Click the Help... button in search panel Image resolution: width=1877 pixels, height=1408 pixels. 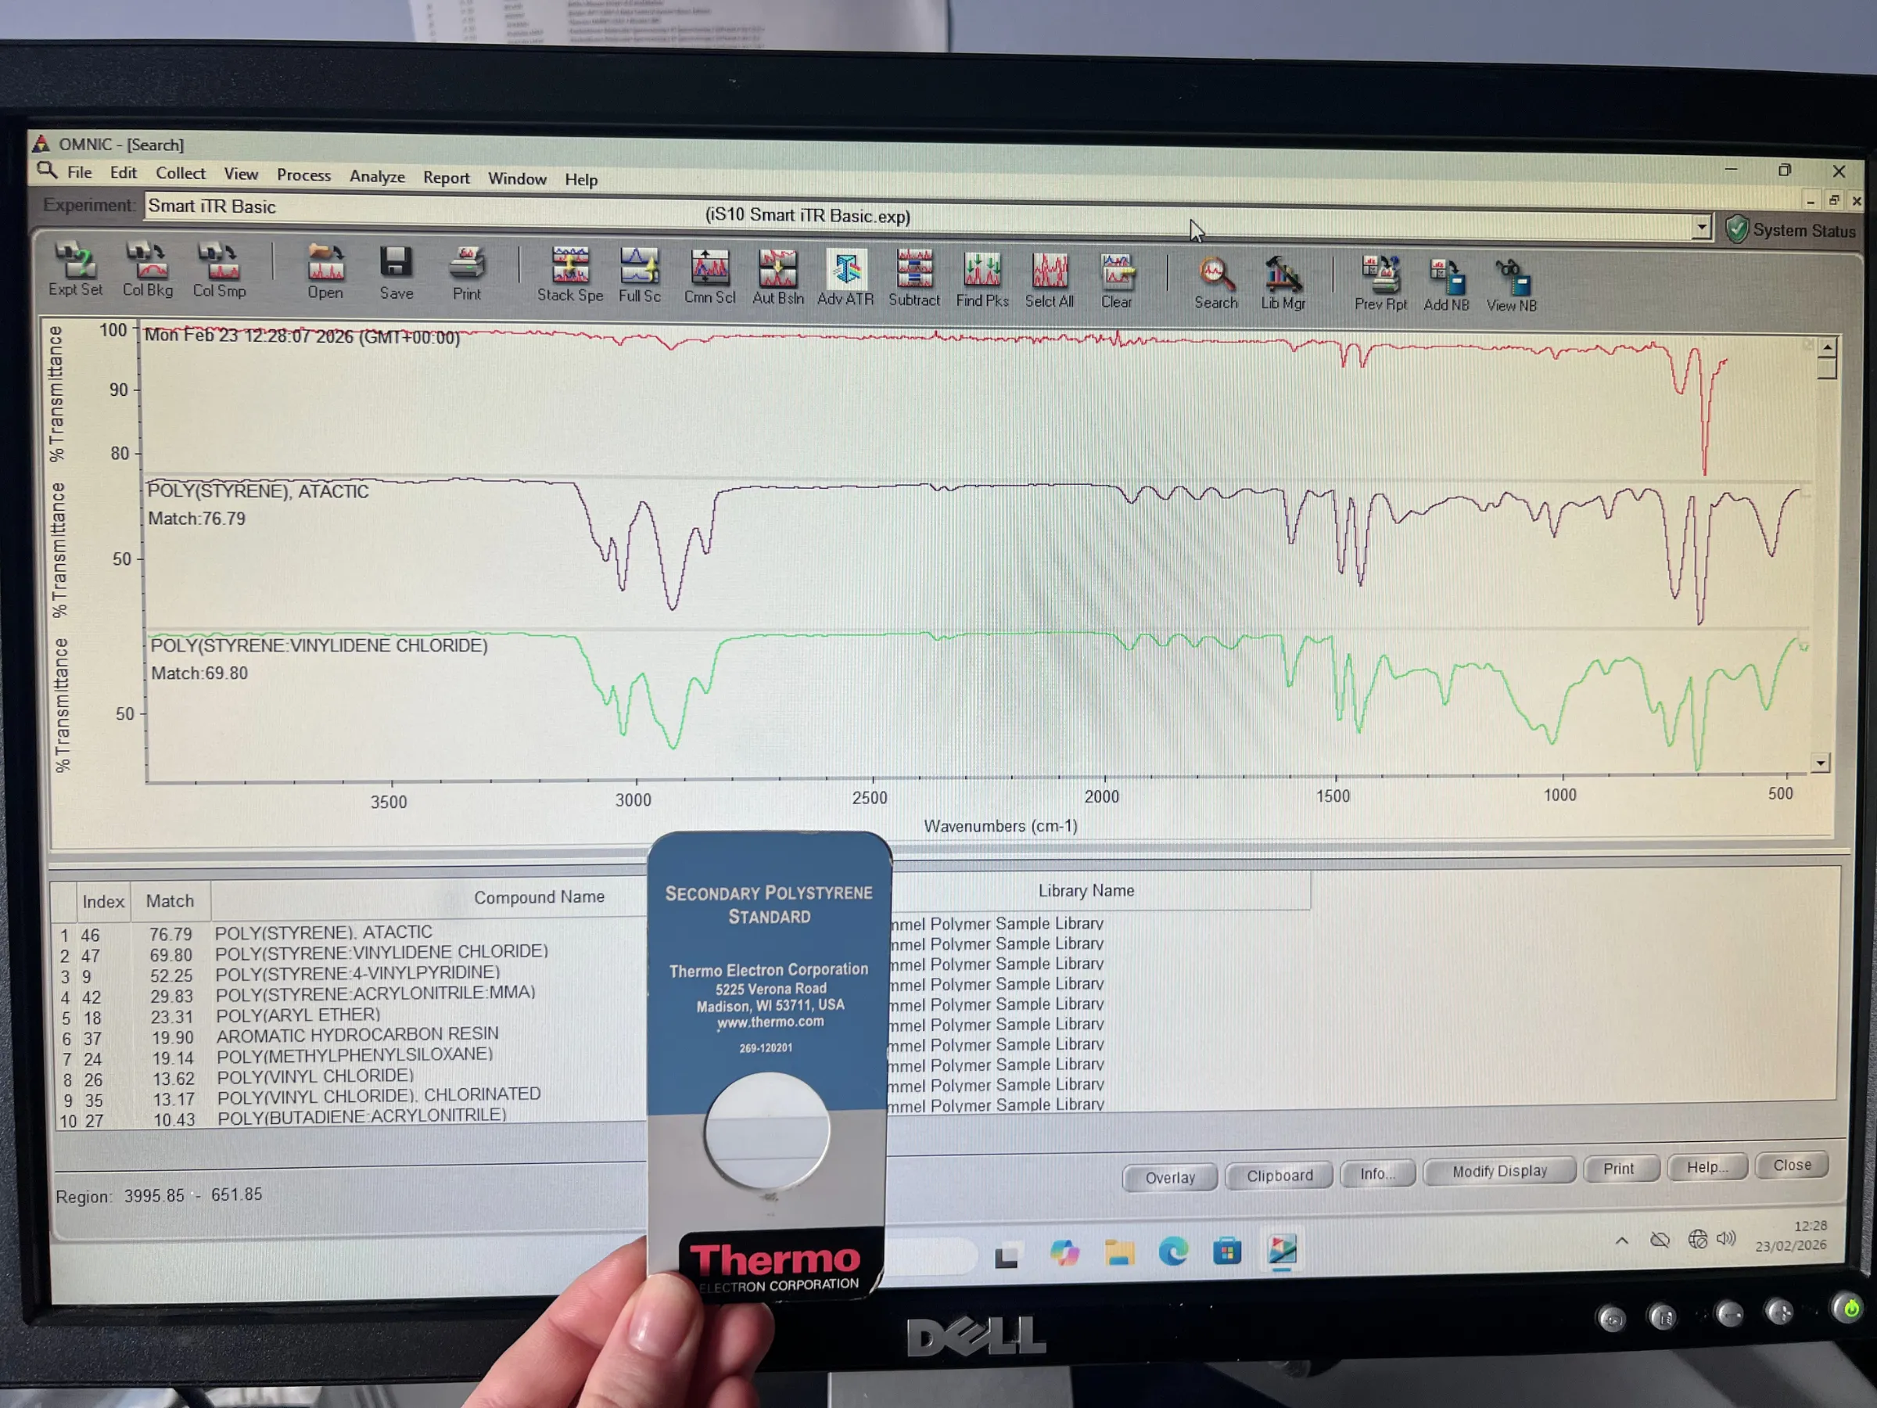[x=1707, y=1167]
